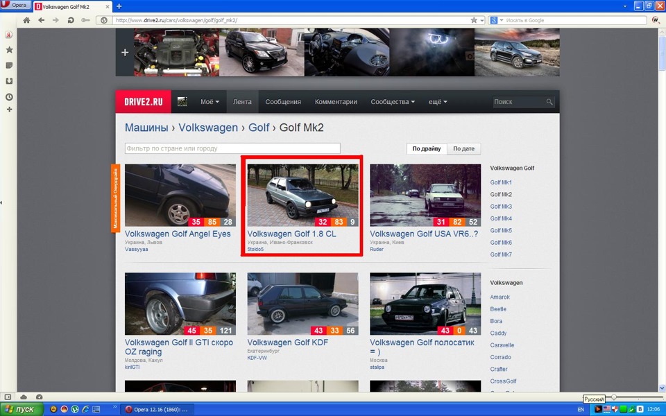
Task: Toggle panels icon in Opera status bar
Action: [8, 397]
